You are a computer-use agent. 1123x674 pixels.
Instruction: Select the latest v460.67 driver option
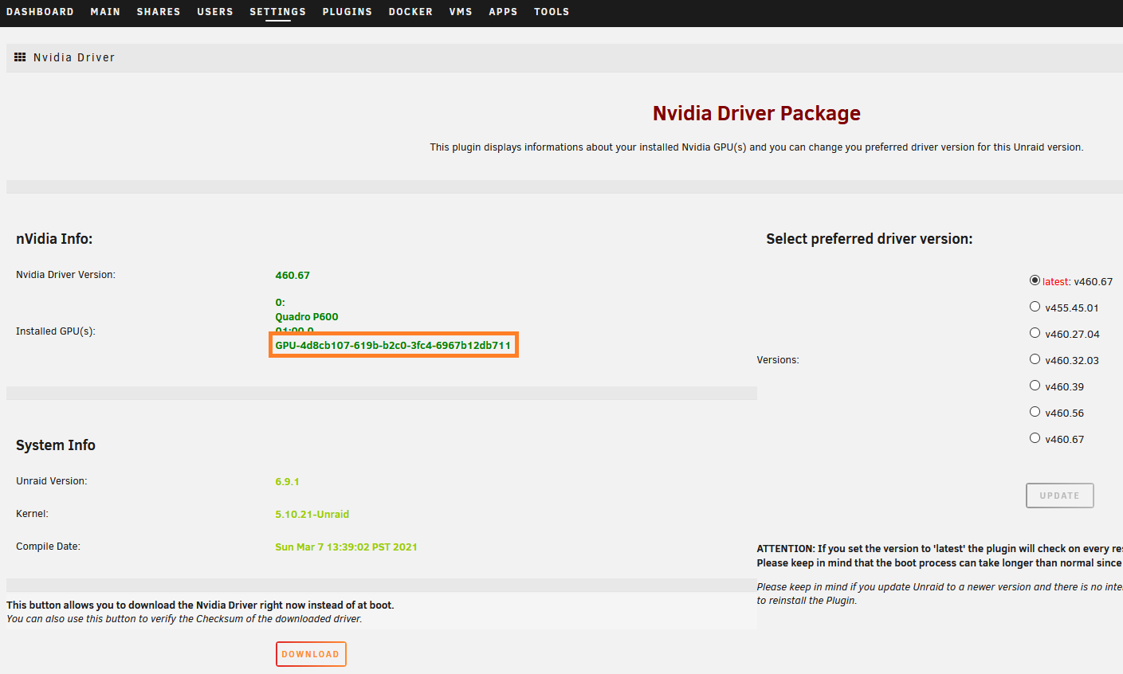pyautogui.click(x=1034, y=280)
